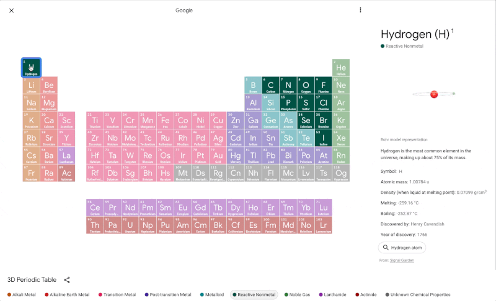Open the three-dot more options menu
The width and height of the screenshot is (496, 301).
pos(360,11)
